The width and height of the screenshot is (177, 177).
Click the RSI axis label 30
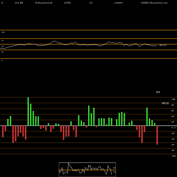click(x=2, y=52)
